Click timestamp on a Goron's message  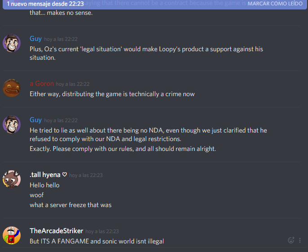73,84
